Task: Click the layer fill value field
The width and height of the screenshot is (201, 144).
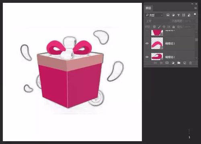Action: click(190, 27)
